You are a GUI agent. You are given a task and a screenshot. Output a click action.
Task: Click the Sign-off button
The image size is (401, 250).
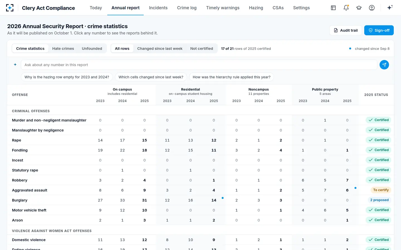click(x=379, y=30)
